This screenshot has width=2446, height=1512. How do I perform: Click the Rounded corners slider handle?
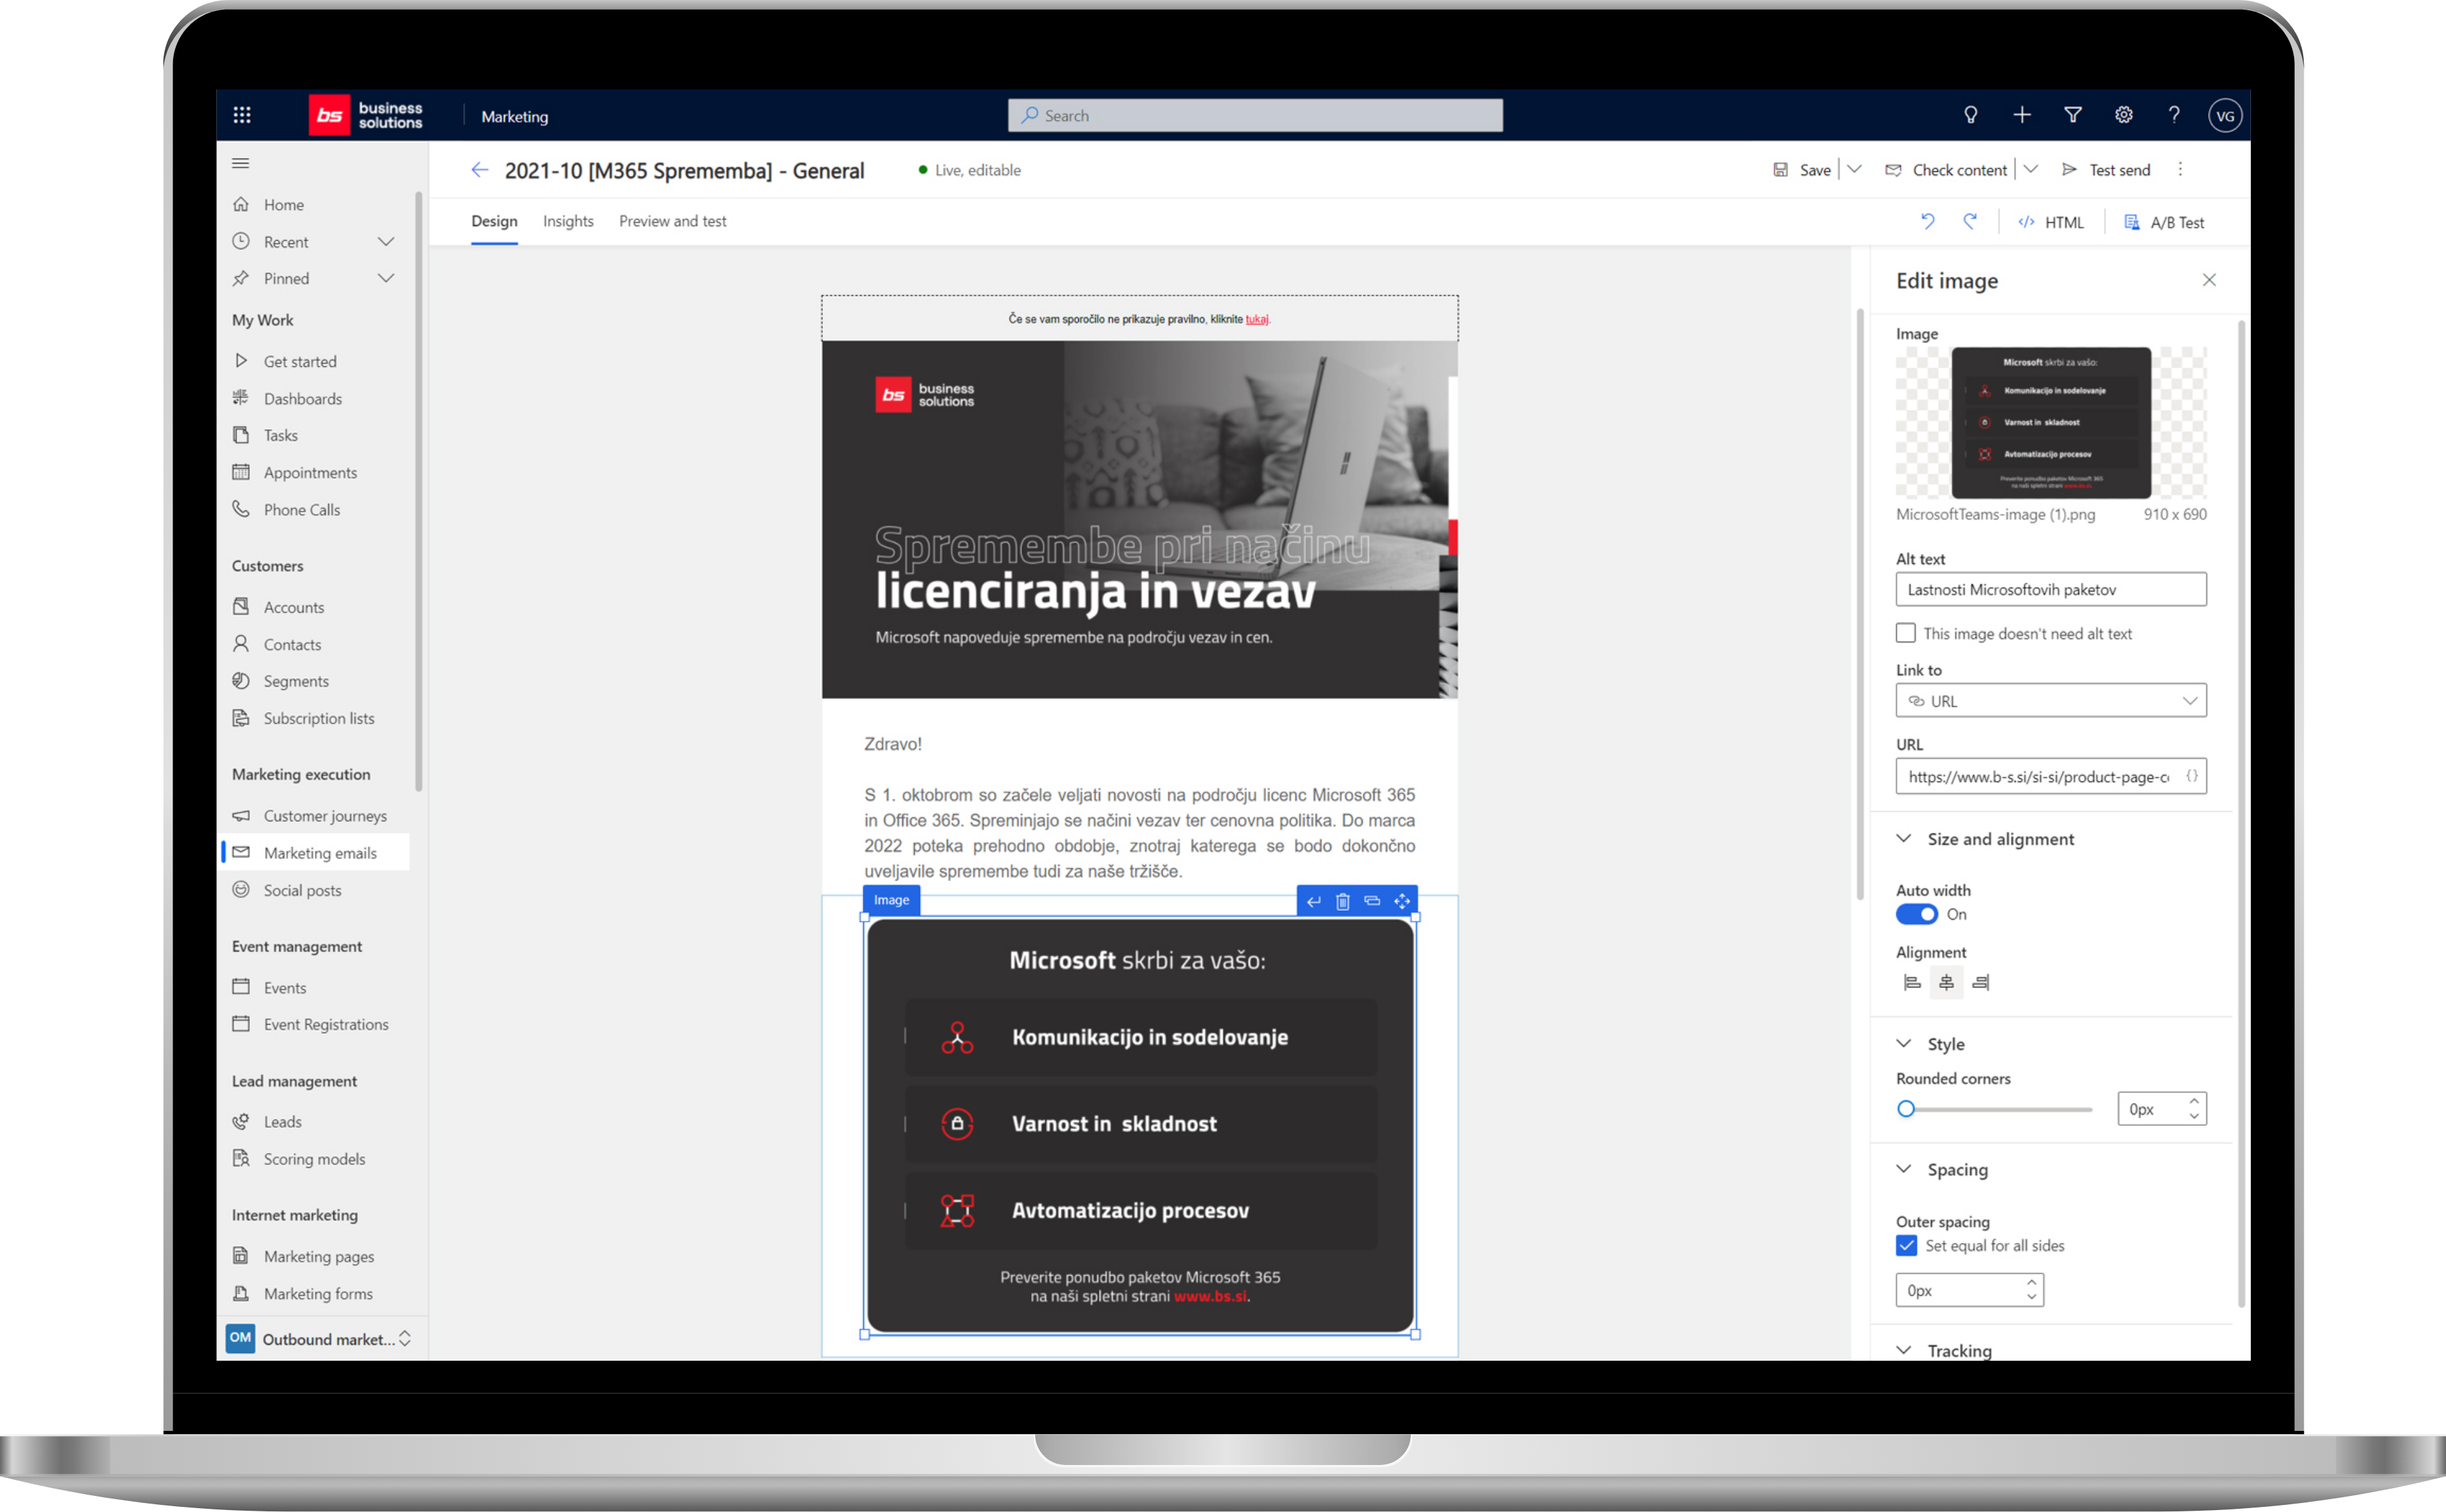click(1906, 1108)
